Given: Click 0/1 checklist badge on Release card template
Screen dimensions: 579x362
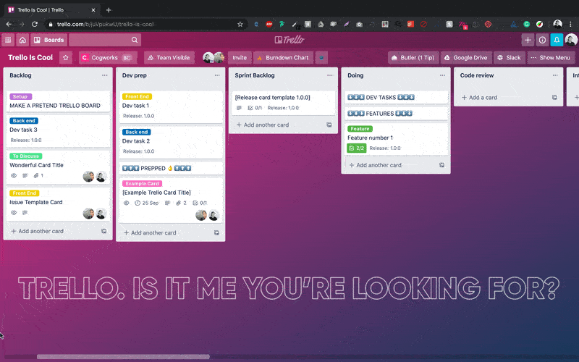Looking at the screenshot, I should point(255,108).
